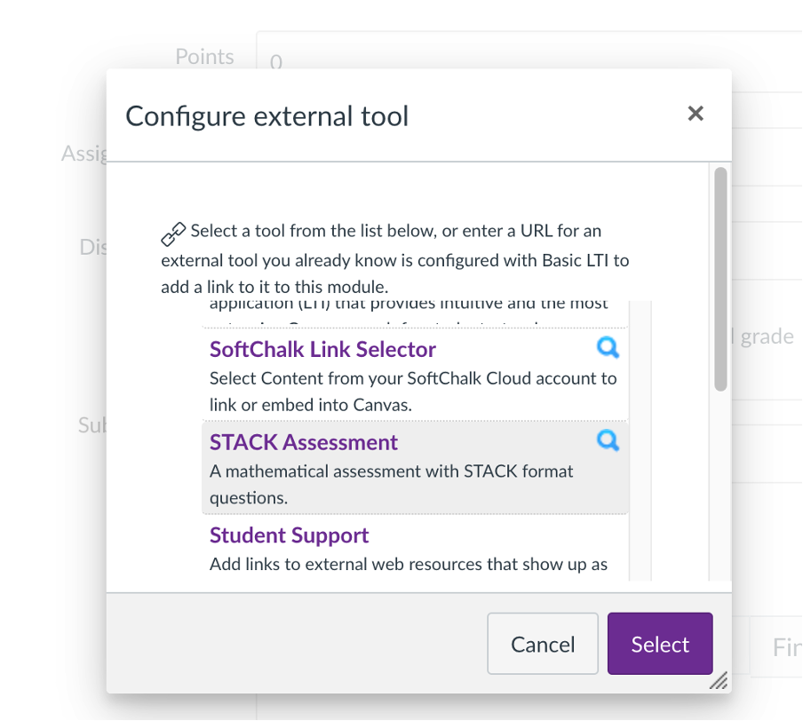Click the magnifier icon beside STACK Assessment
The height and width of the screenshot is (721, 803).
608,440
